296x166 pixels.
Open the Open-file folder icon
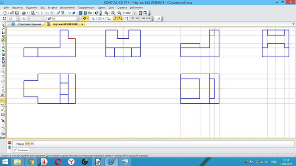tap(12, 13)
